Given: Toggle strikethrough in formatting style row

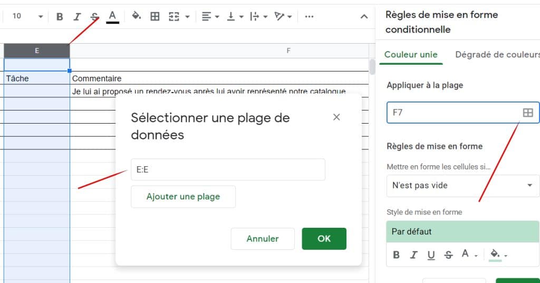Looking at the screenshot, I should pyautogui.click(x=448, y=255).
